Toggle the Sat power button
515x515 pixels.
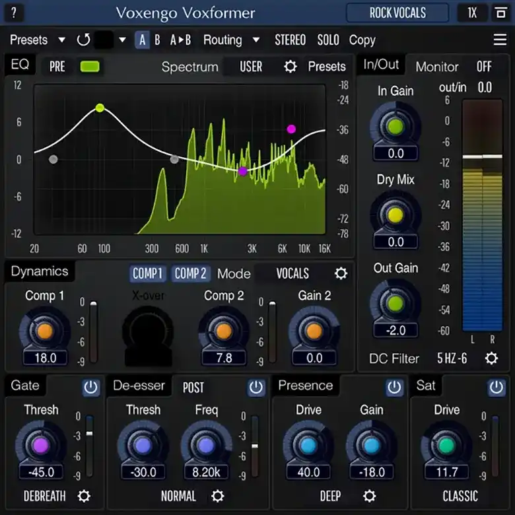(497, 387)
